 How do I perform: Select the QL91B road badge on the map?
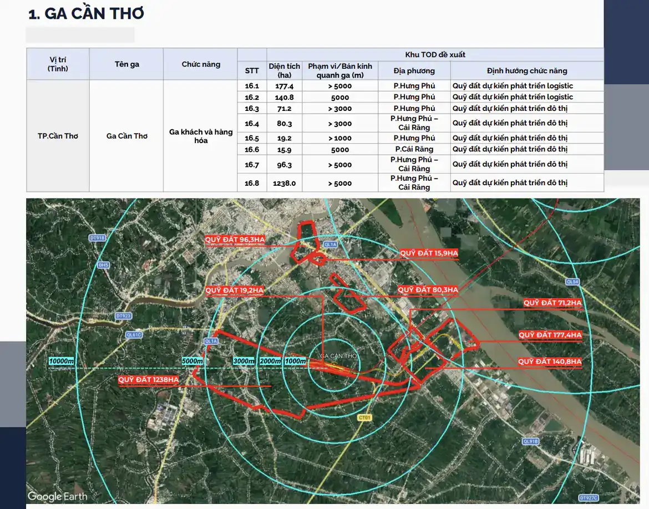531,441
